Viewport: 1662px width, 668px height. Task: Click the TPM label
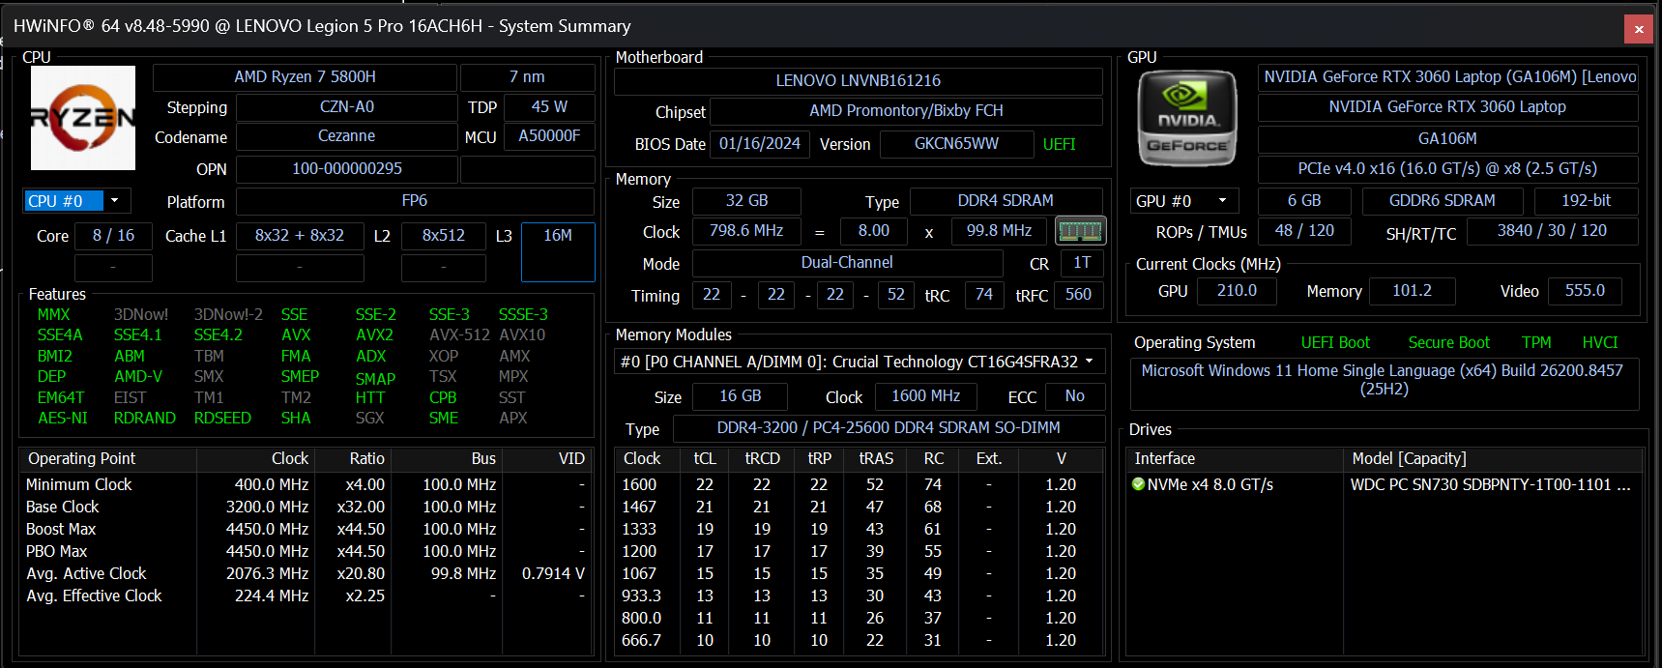coord(1536,342)
